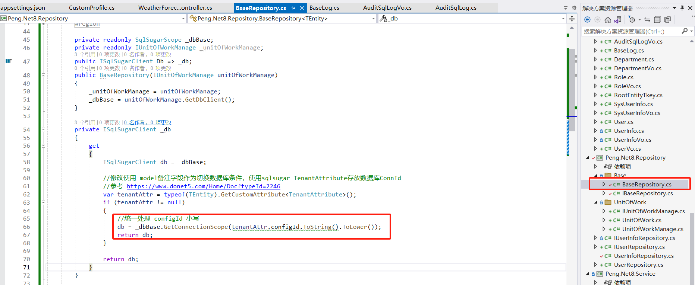The image size is (695, 285).
Task: Open Solution Explorer window position dropdown
Action: [674, 8]
